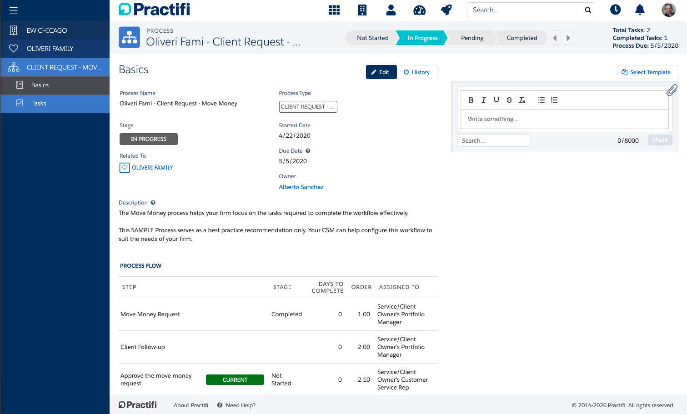Select EW CHICAGO in the sidebar

[55, 30]
